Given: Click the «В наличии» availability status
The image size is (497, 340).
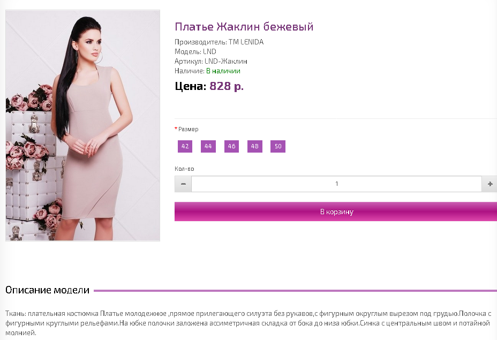Looking at the screenshot, I should pos(223,71).
